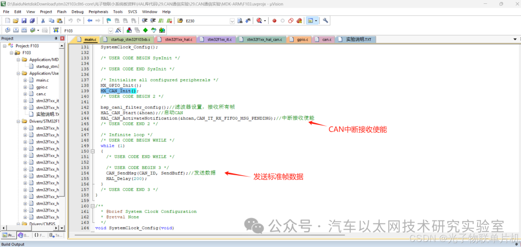Kill all breakpoints icon
The width and height of the screenshot is (521, 247).
point(299,21)
